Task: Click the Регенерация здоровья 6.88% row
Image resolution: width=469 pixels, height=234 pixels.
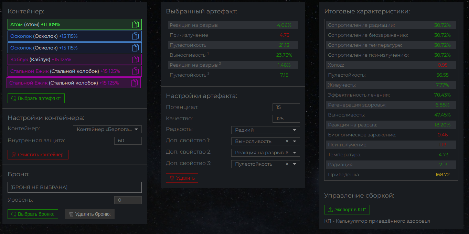Action: pos(391,105)
